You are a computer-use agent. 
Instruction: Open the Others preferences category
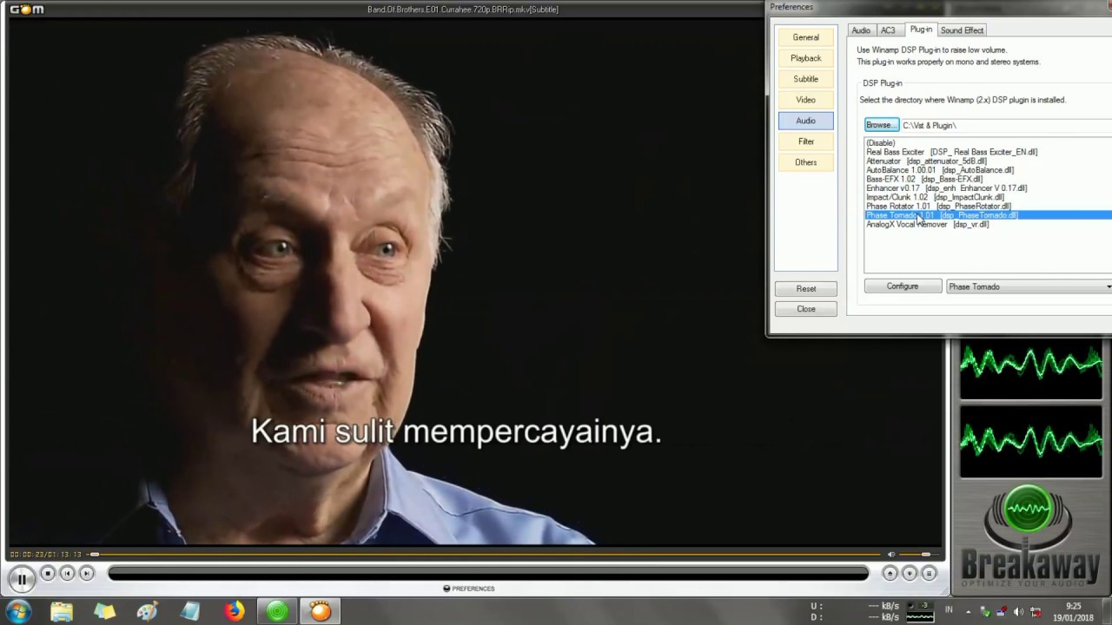[x=805, y=162]
